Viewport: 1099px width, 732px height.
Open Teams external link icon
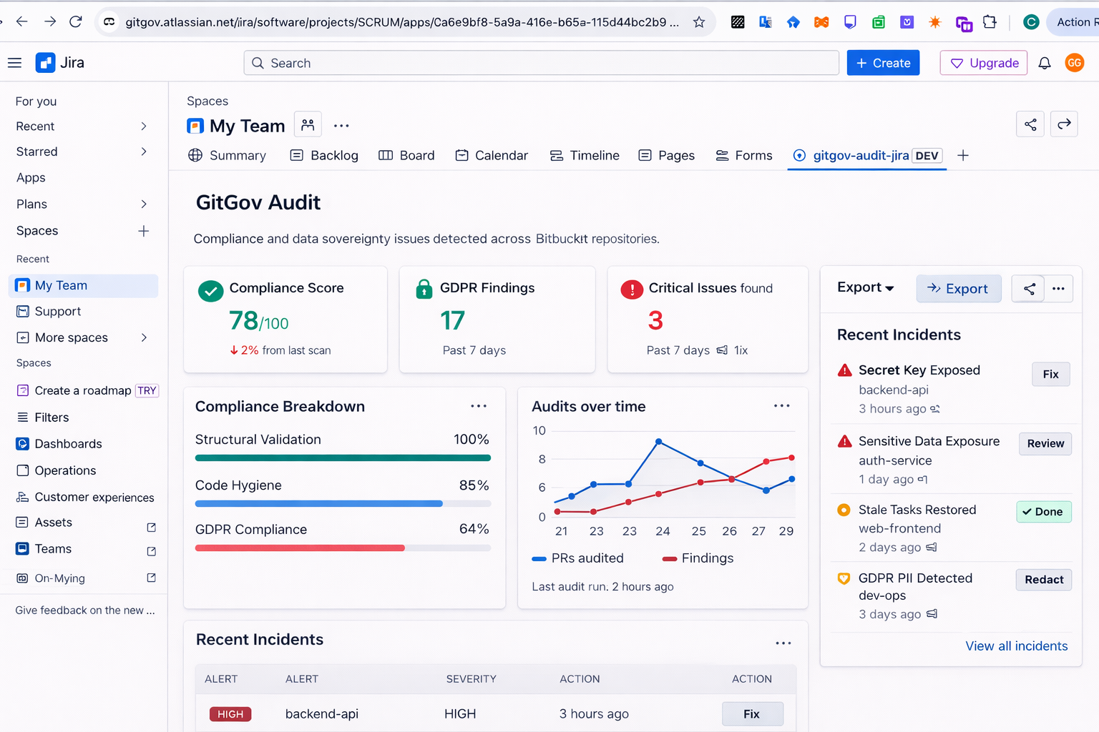click(151, 551)
